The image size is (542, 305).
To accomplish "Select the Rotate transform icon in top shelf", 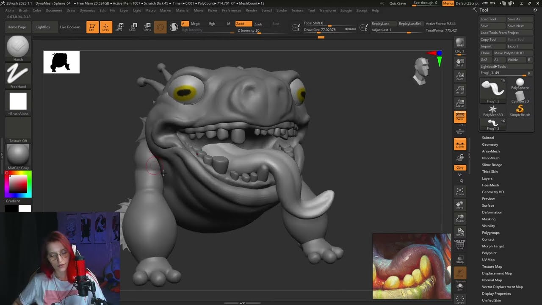I will [x=147, y=27].
